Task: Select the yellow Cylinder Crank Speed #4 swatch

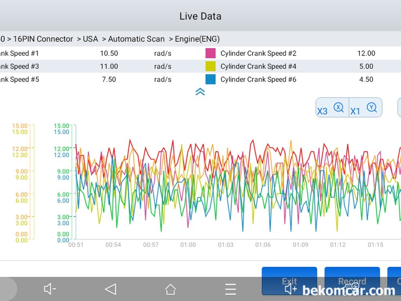Action: click(x=210, y=66)
